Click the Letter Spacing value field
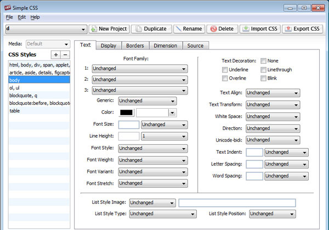This screenshot has width=329, height=230. (x=254, y=164)
